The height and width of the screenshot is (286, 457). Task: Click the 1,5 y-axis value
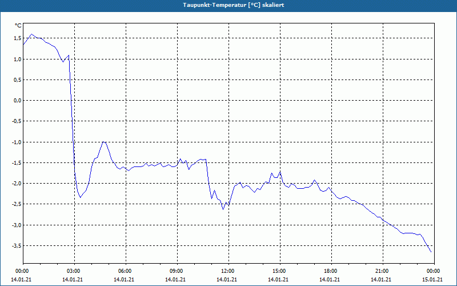click(x=17, y=38)
